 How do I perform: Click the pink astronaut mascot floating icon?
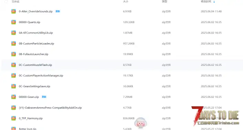click(141, 123)
